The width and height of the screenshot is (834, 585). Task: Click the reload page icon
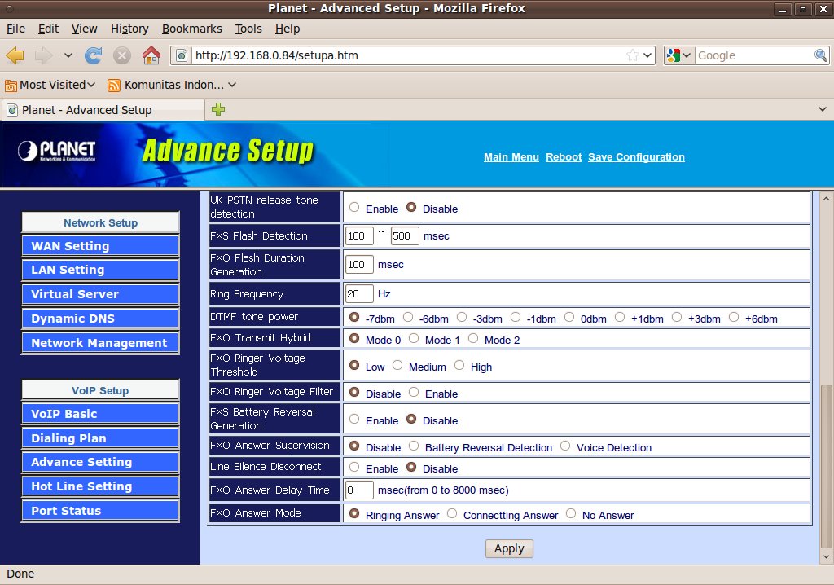click(94, 55)
